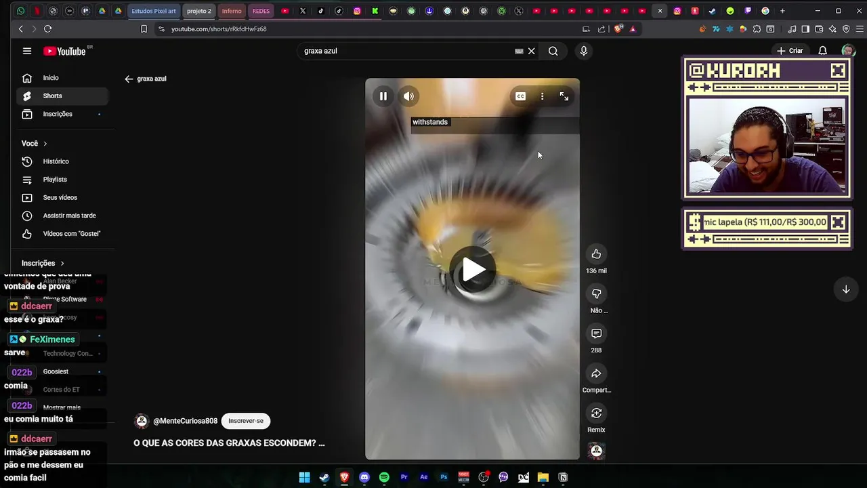867x488 pixels.
Task: Focus the 'graxa azul' search field
Action: coord(406,51)
